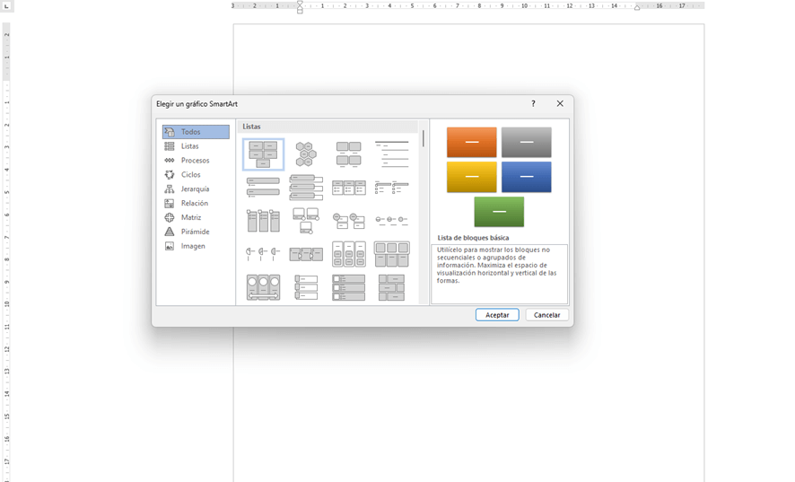Pick the lined list layout
Viewport: 795px width, 482px height.
[x=391, y=154]
